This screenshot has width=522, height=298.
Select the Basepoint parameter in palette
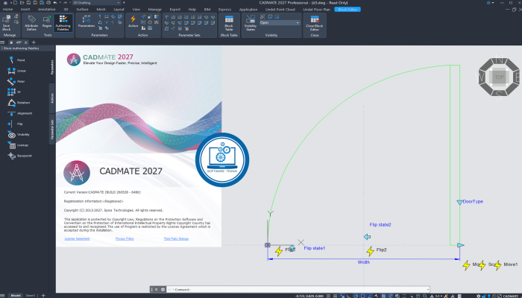(19, 156)
